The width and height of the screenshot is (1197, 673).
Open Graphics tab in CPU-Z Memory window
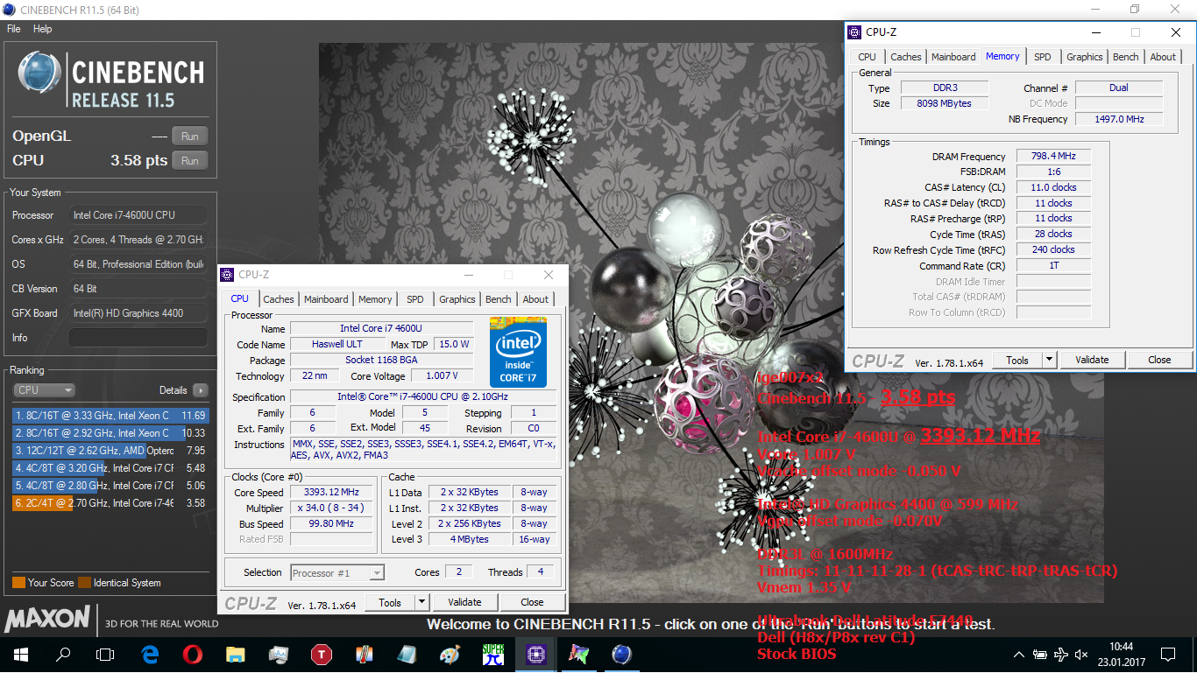(1085, 57)
